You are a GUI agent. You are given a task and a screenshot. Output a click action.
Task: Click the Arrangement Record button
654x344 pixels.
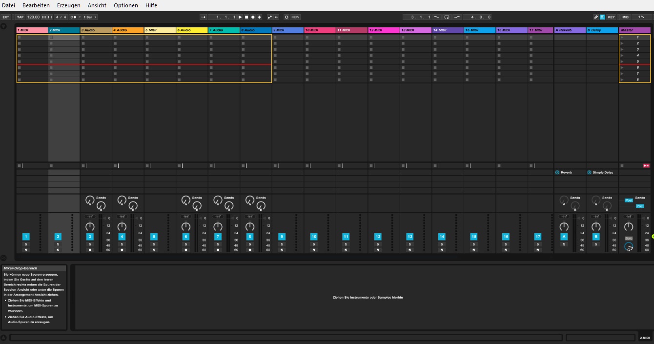pyautogui.click(x=253, y=17)
